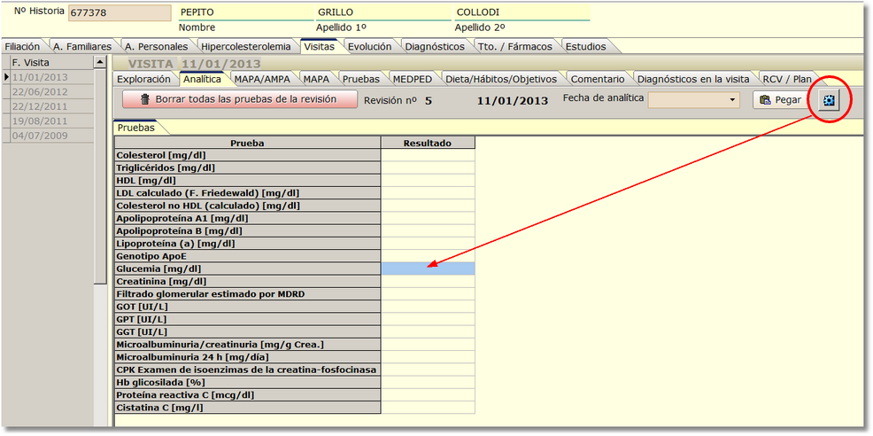Switch to A. Personales tab

[157, 47]
